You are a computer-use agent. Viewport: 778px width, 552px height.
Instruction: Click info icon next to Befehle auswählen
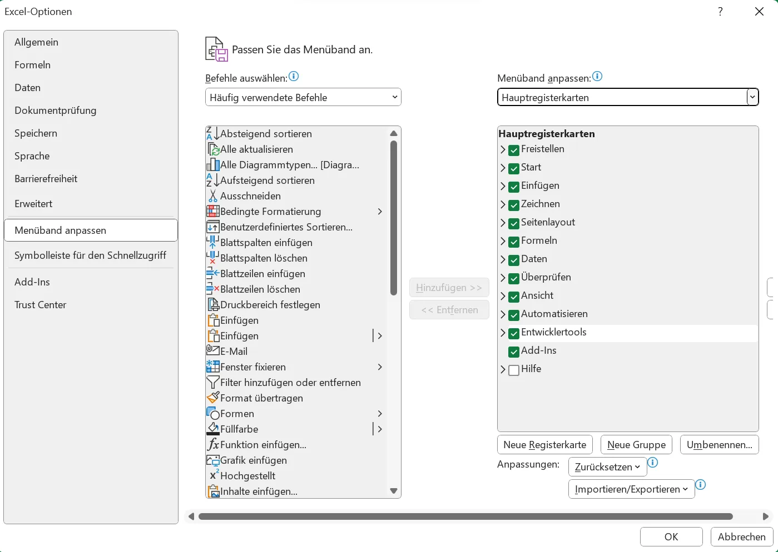(294, 76)
